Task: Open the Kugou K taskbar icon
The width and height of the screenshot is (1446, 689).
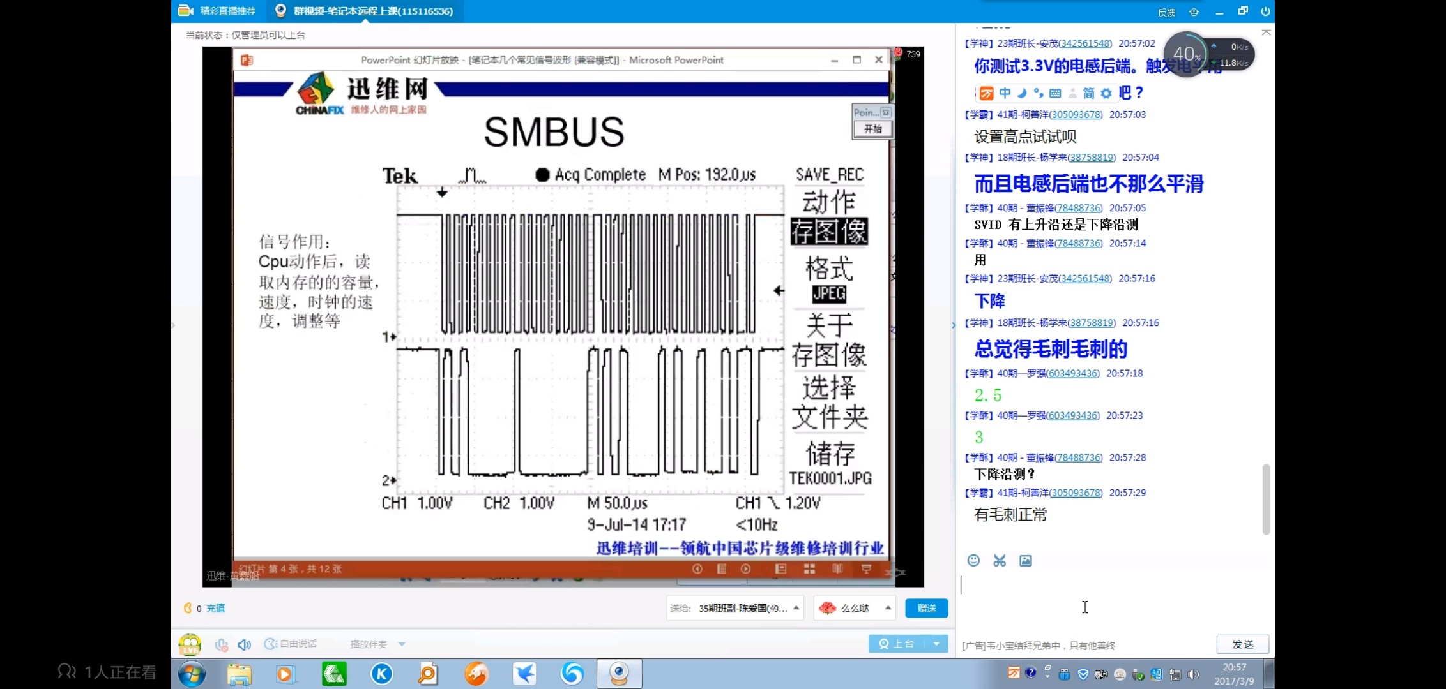Action: coord(382,674)
